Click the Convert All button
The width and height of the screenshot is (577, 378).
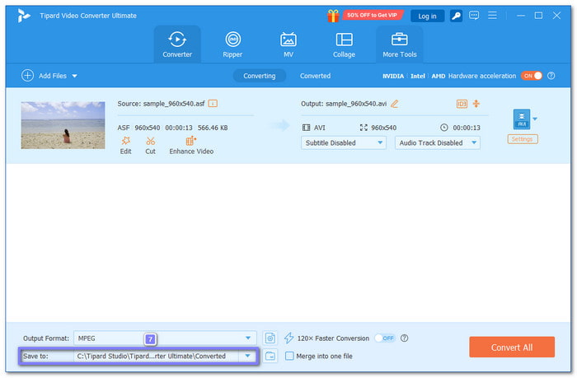(512, 347)
